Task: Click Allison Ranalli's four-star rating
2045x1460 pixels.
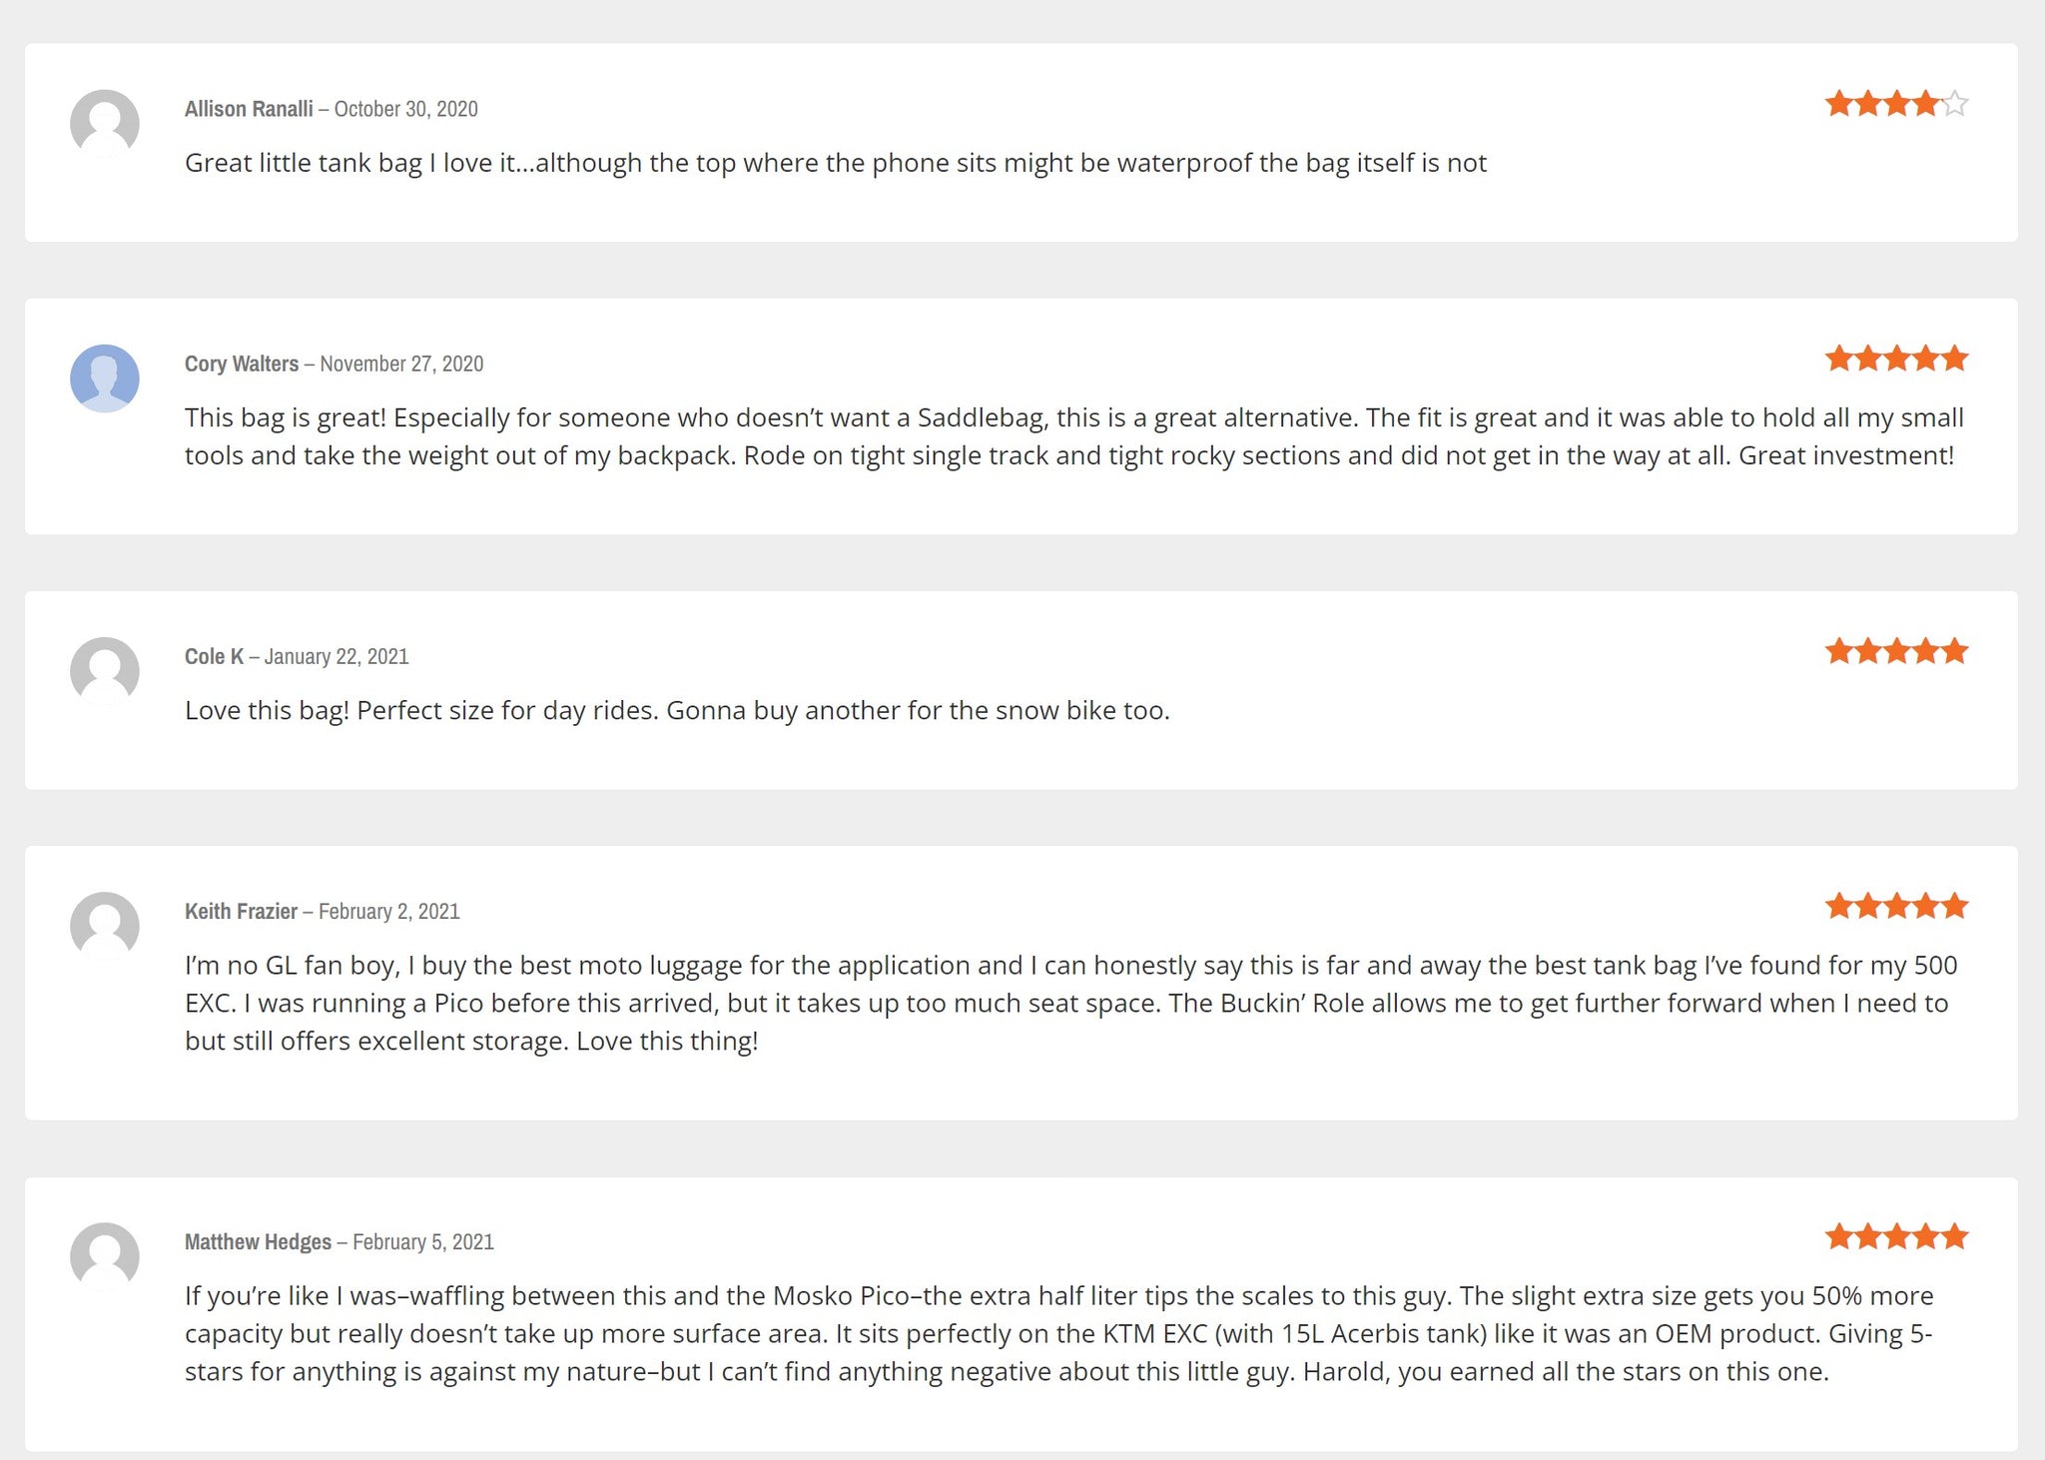Action: [1895, 104]
